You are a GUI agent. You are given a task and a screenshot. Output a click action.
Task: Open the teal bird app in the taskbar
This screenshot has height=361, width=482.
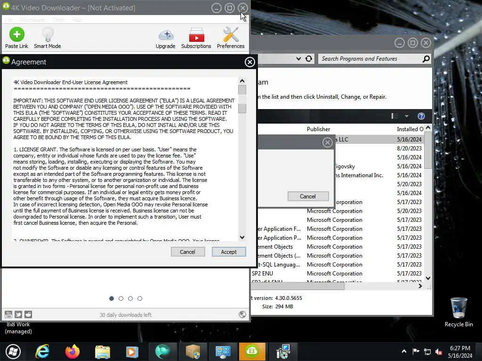[162, 352]
